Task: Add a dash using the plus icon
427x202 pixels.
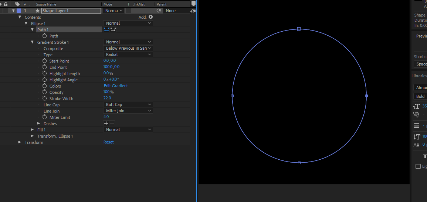Action: point(106,123)
